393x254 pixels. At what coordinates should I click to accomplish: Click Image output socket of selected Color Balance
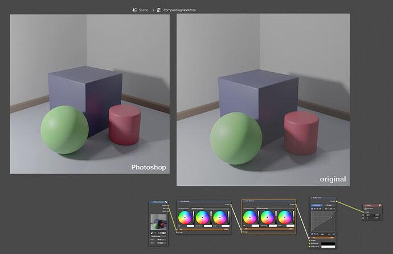[296, 204]
